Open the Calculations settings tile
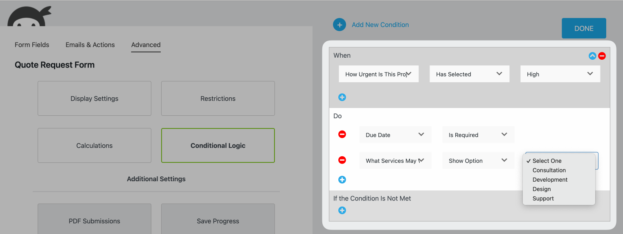623x234 pixels. (x=94, y=146)
